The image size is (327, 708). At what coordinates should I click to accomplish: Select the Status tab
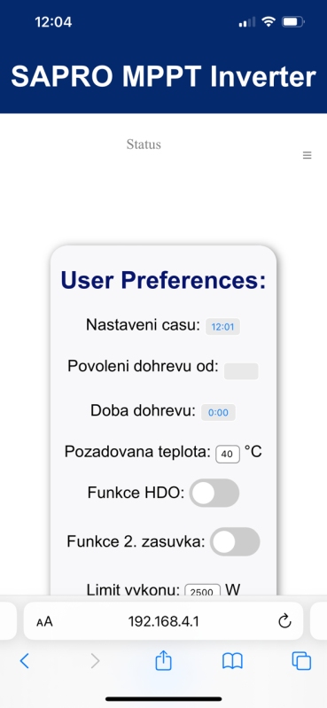tap(144, 144)
